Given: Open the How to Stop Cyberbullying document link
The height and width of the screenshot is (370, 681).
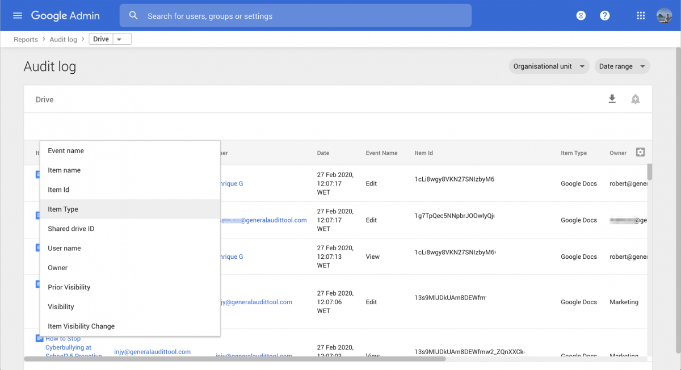Looking at the screenshot, I should pyautogui.click(x=73, y=347).
